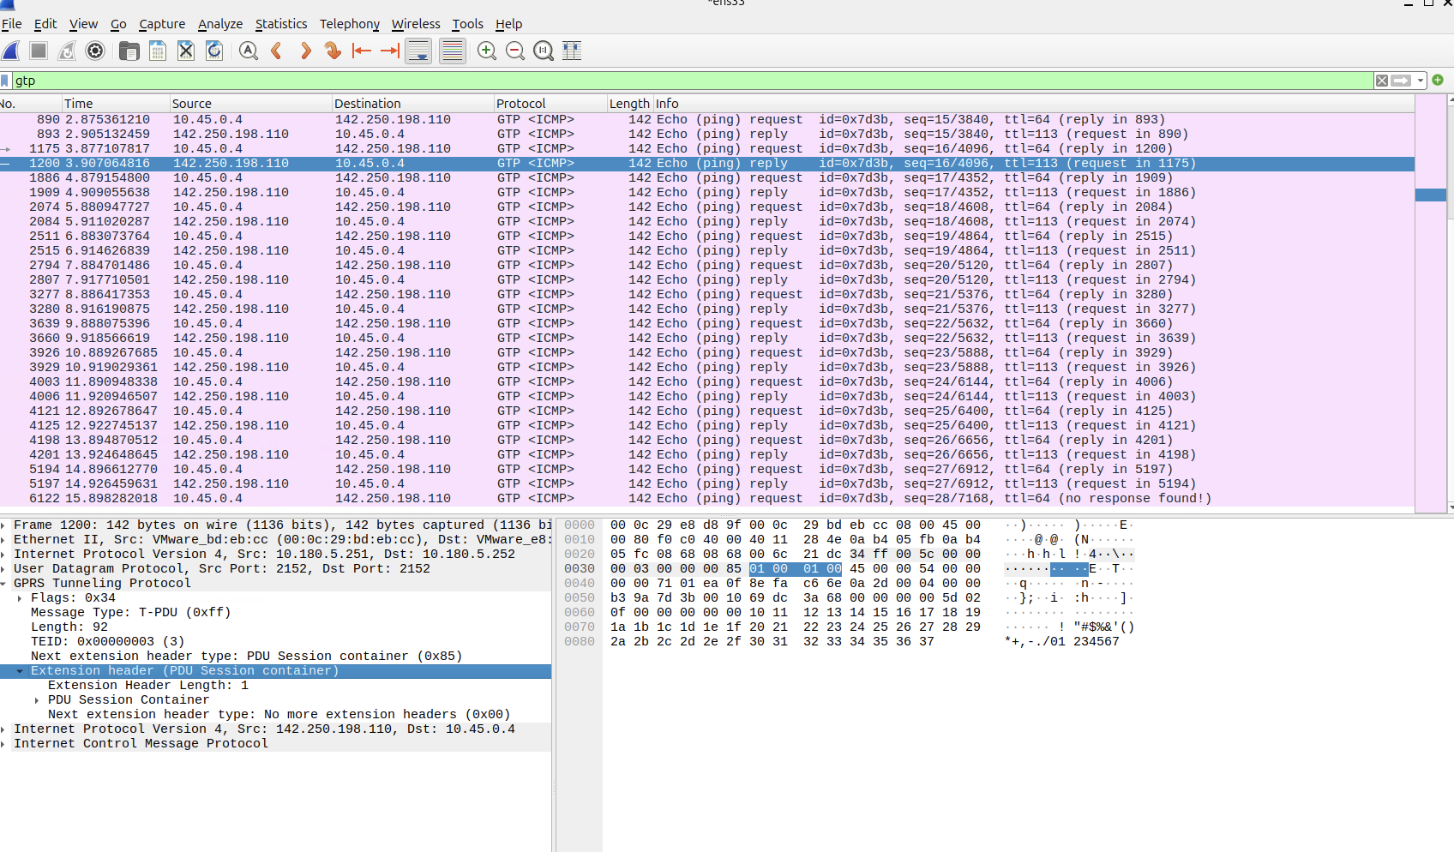The height and width of the screenshot is (852, 1454).
Task: Open the display filter history dropdown
Action: pyautogui.click(x=1421, y=81)
